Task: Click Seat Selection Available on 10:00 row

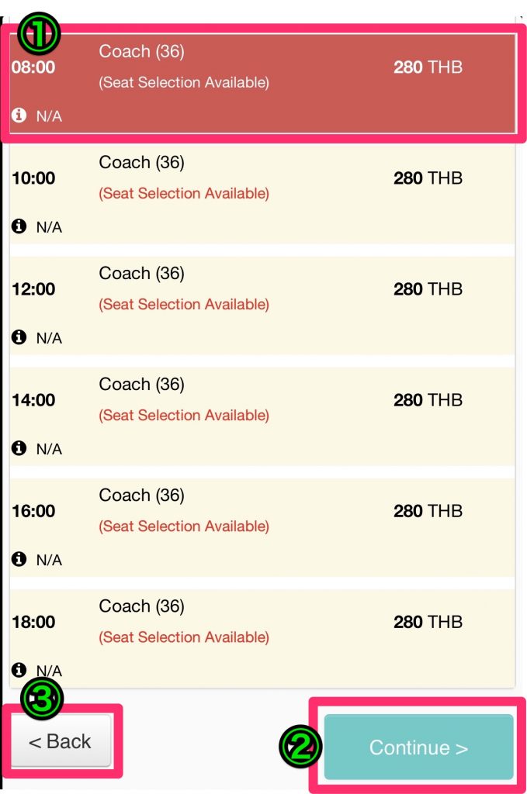Action: (184, 193)
